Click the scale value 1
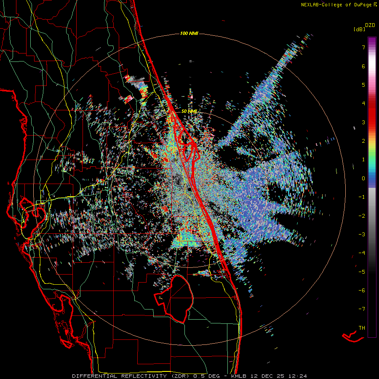This screenshot has width=379, height=379. (x=363, y=160)
